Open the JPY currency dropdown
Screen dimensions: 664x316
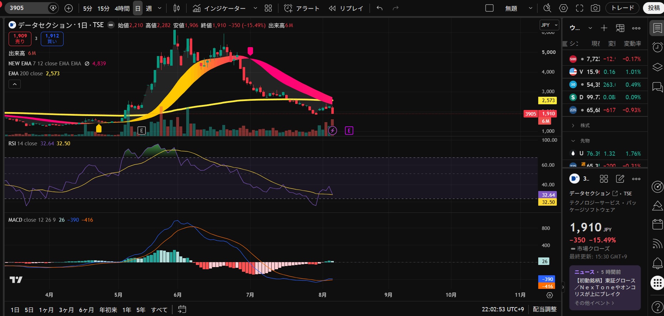point(549,25)
